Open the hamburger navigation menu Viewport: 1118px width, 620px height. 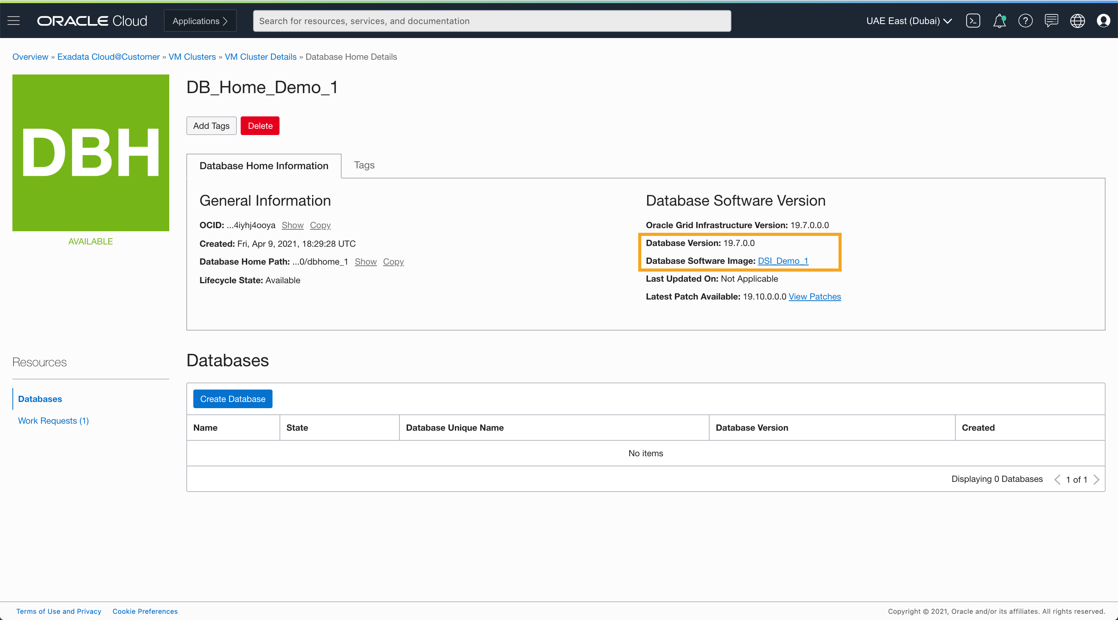14,21
